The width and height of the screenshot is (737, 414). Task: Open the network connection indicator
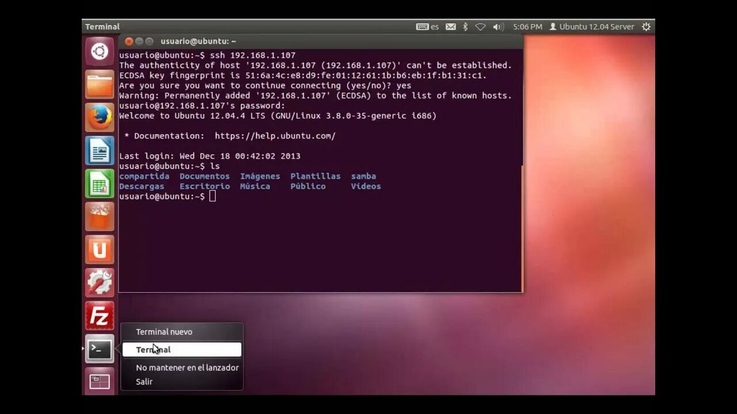480,26
